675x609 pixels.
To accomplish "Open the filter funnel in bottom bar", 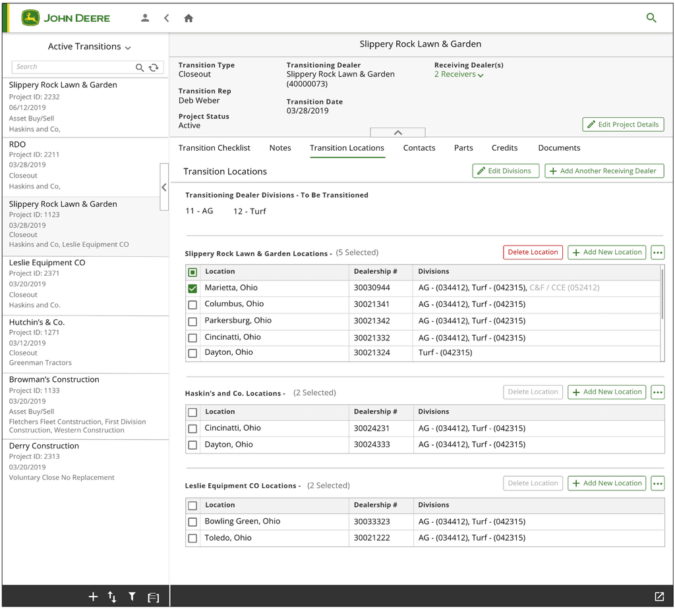I will [x=132, y=596].
